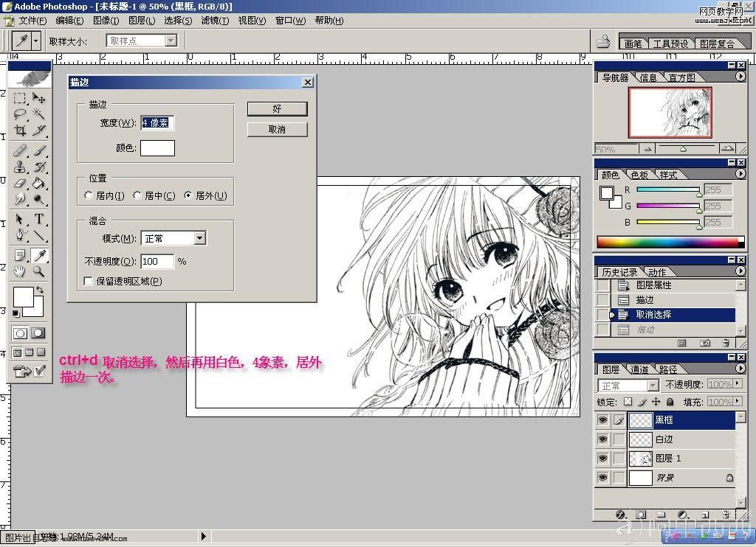This screenshot has width=756, height=547.
Task: Choose the Line shape tool
Action: coord(38,235)
